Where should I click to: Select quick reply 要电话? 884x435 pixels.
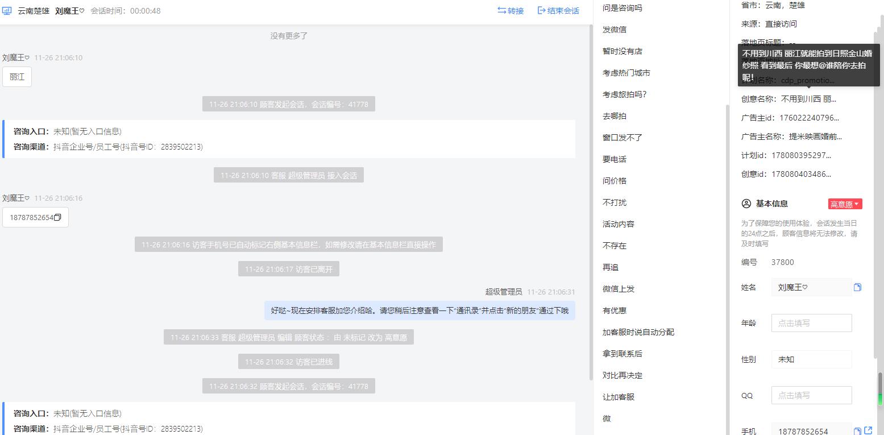615,159
